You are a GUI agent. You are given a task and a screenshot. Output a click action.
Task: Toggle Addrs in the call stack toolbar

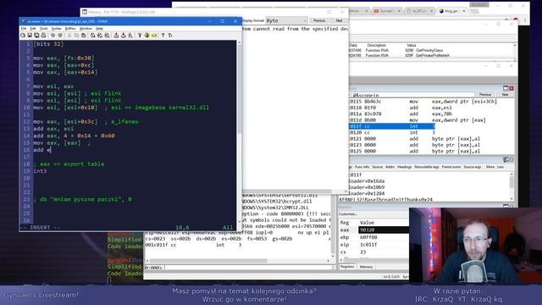(x=390, y=167)
